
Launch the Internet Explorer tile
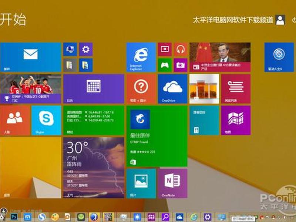point(141,57)
